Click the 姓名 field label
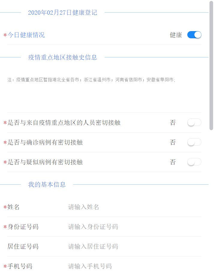The width and height of the screenshot is (214, 272). coord(13,207)
